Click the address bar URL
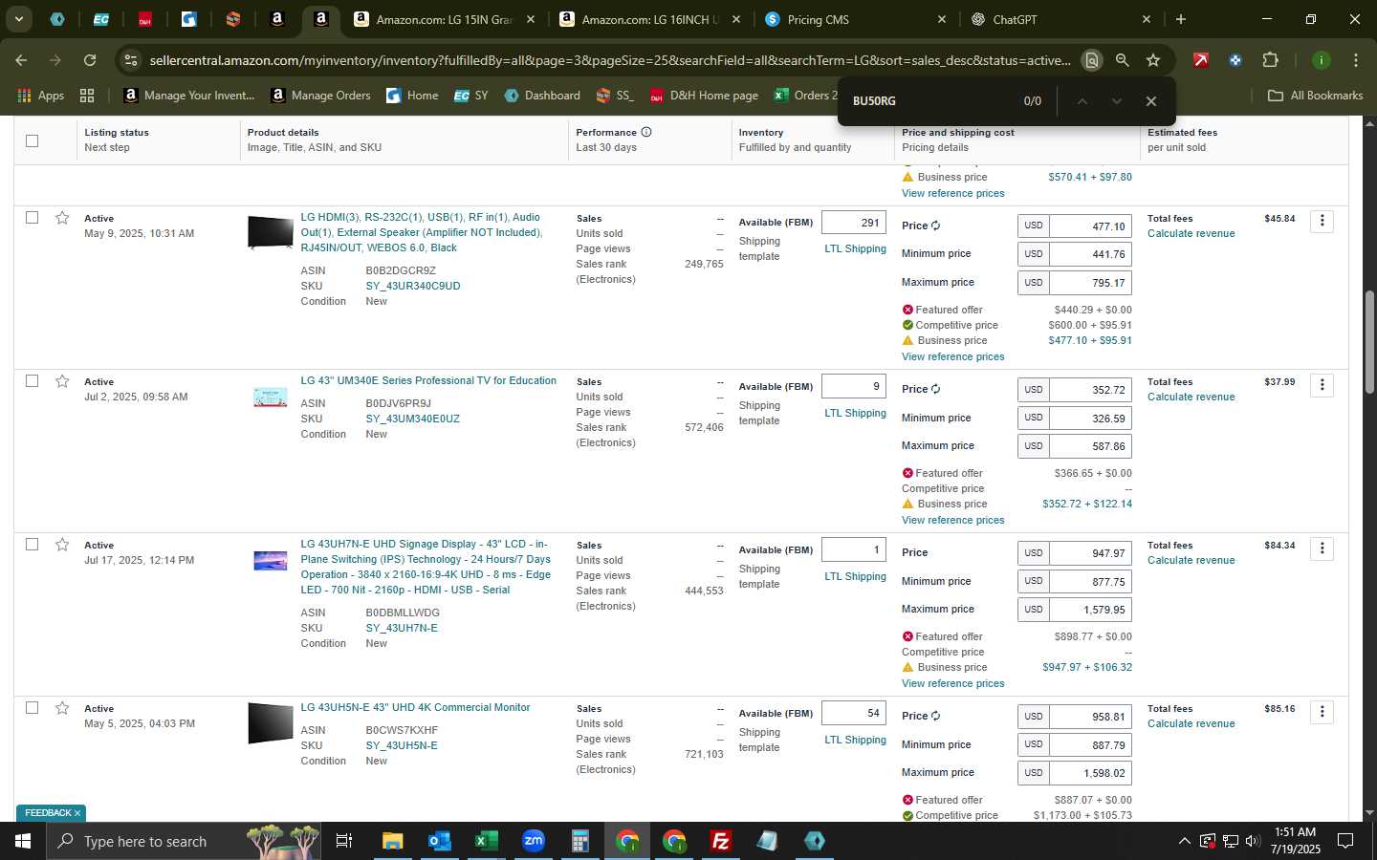 (609, 60)
